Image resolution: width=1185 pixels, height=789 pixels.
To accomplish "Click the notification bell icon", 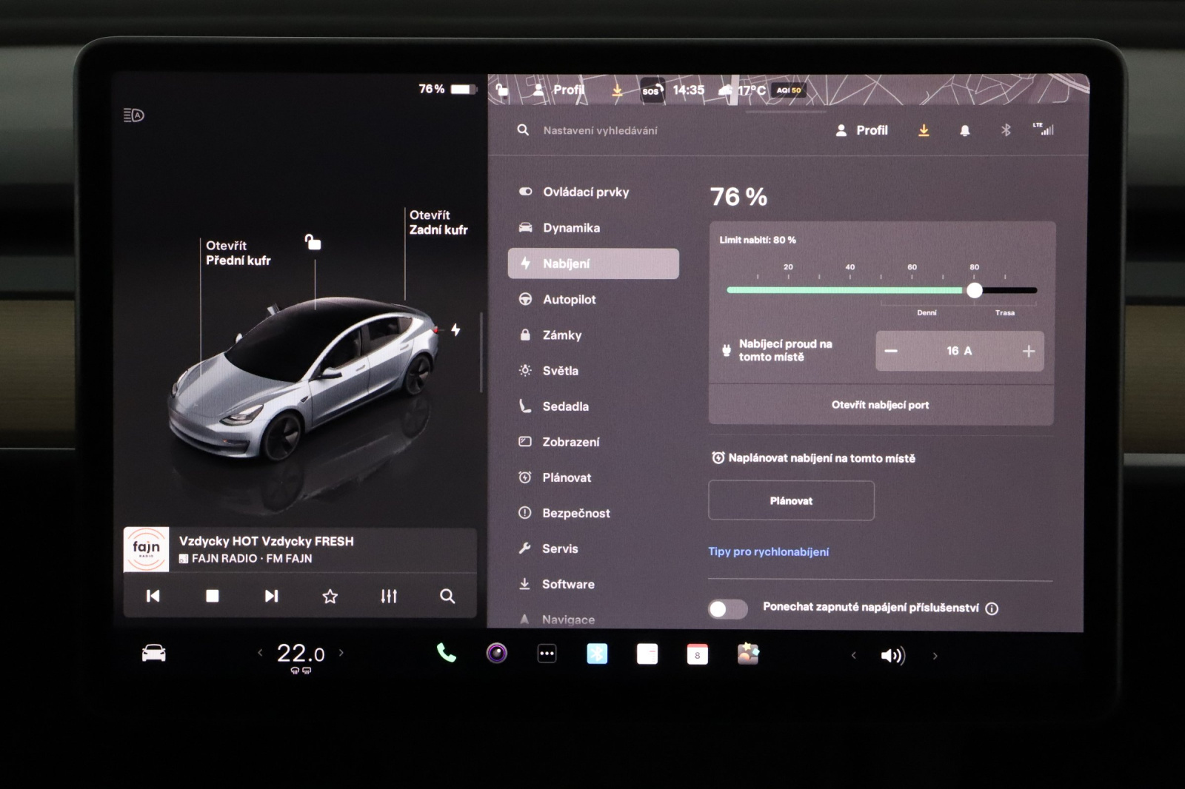I will click(x=964, y=130).
